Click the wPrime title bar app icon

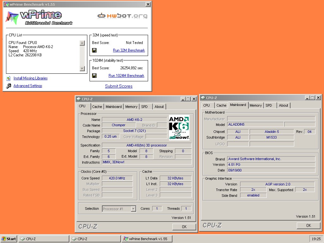(x=6, y=4)
